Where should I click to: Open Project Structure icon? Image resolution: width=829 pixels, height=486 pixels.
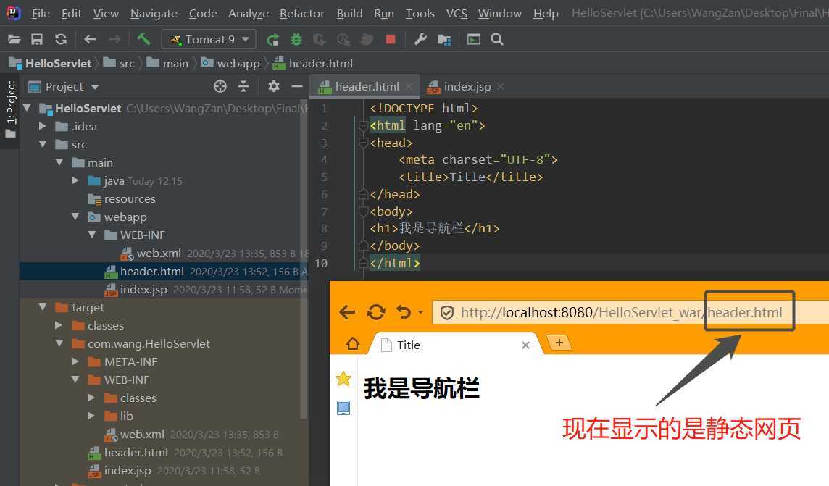coord(444,40)
